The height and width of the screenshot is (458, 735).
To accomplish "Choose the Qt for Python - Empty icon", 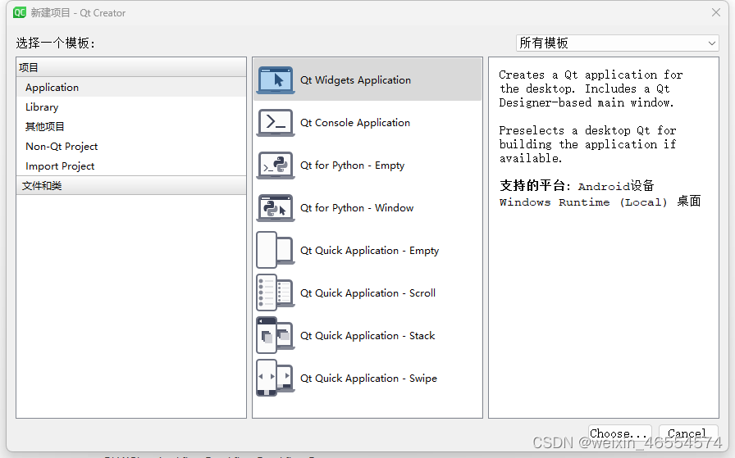I will [x=276, y=166].
